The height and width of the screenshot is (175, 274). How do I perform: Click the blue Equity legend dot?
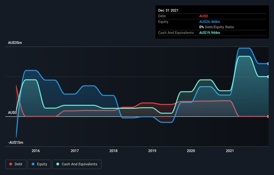coord(33,164)
